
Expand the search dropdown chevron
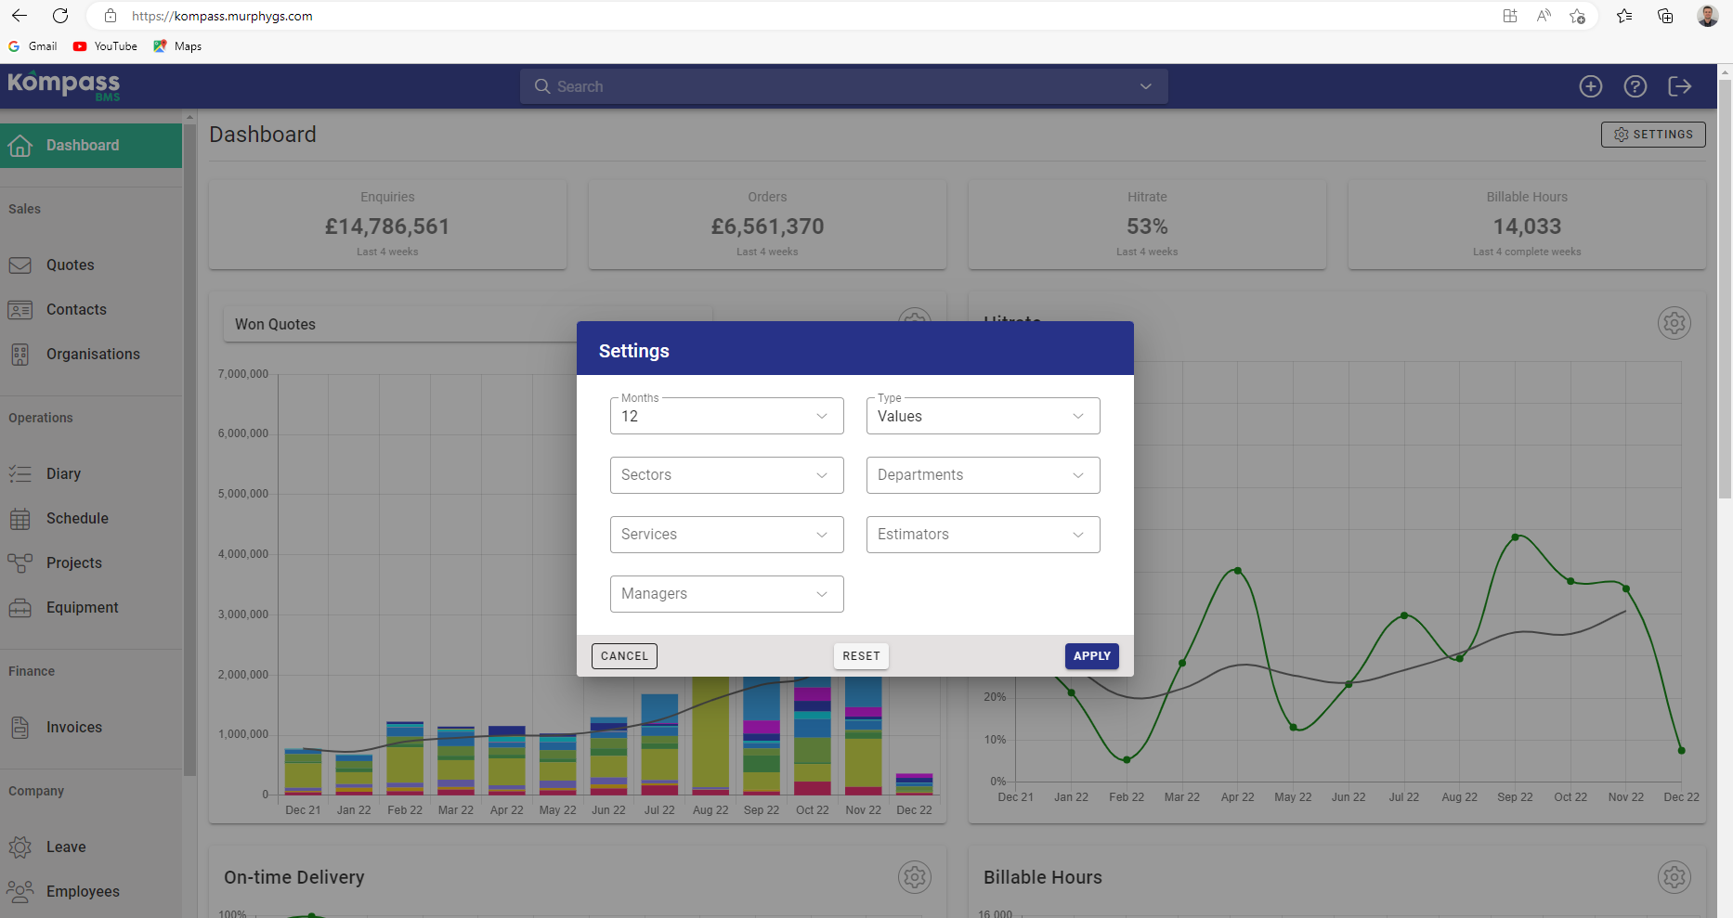(1146, 86)
